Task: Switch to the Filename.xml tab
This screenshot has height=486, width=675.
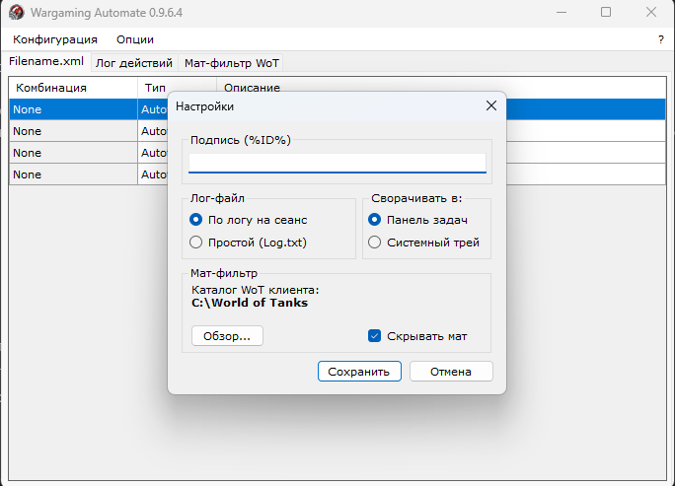Action: (x=46, y=61)
